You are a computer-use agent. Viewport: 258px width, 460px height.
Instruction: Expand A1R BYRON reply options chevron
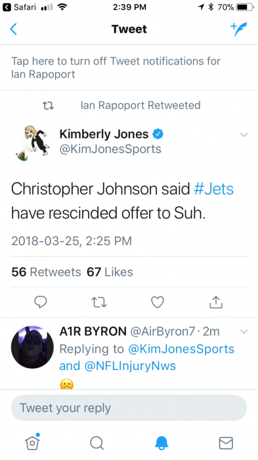click(x=244, y=332)
